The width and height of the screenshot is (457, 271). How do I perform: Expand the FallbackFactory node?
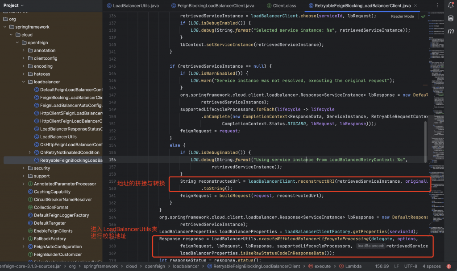click(x=24, y=239)
